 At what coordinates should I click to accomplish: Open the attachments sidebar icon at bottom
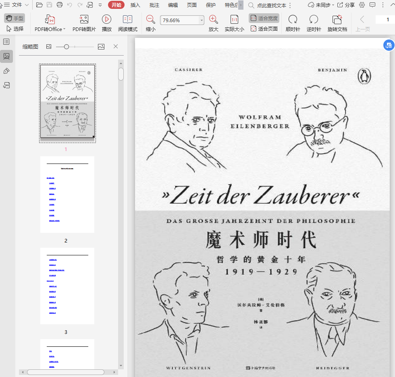pos(6,85)
